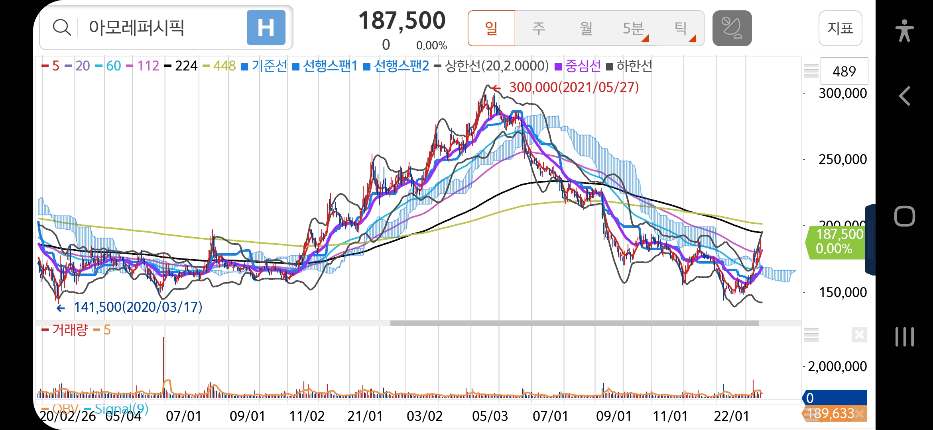Tap the OBV indicator label
Screen dimensions: 933x430
pos(60,408)
